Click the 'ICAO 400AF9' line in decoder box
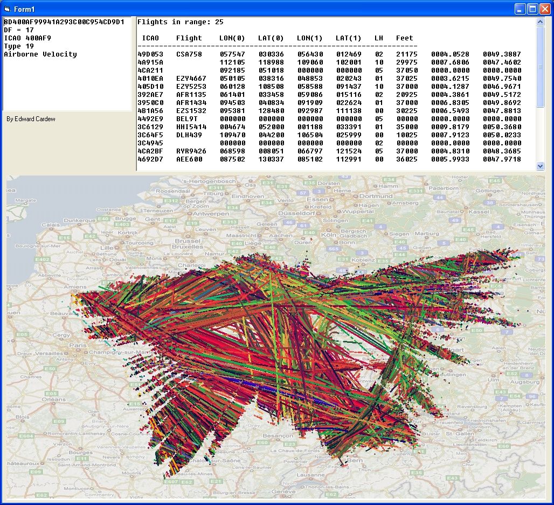The width and height of the screenshot is (554, 505). tap(27, 38)
